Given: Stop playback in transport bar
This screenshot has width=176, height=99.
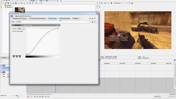Looking at the screenshot, I should (x=42, y=97).
